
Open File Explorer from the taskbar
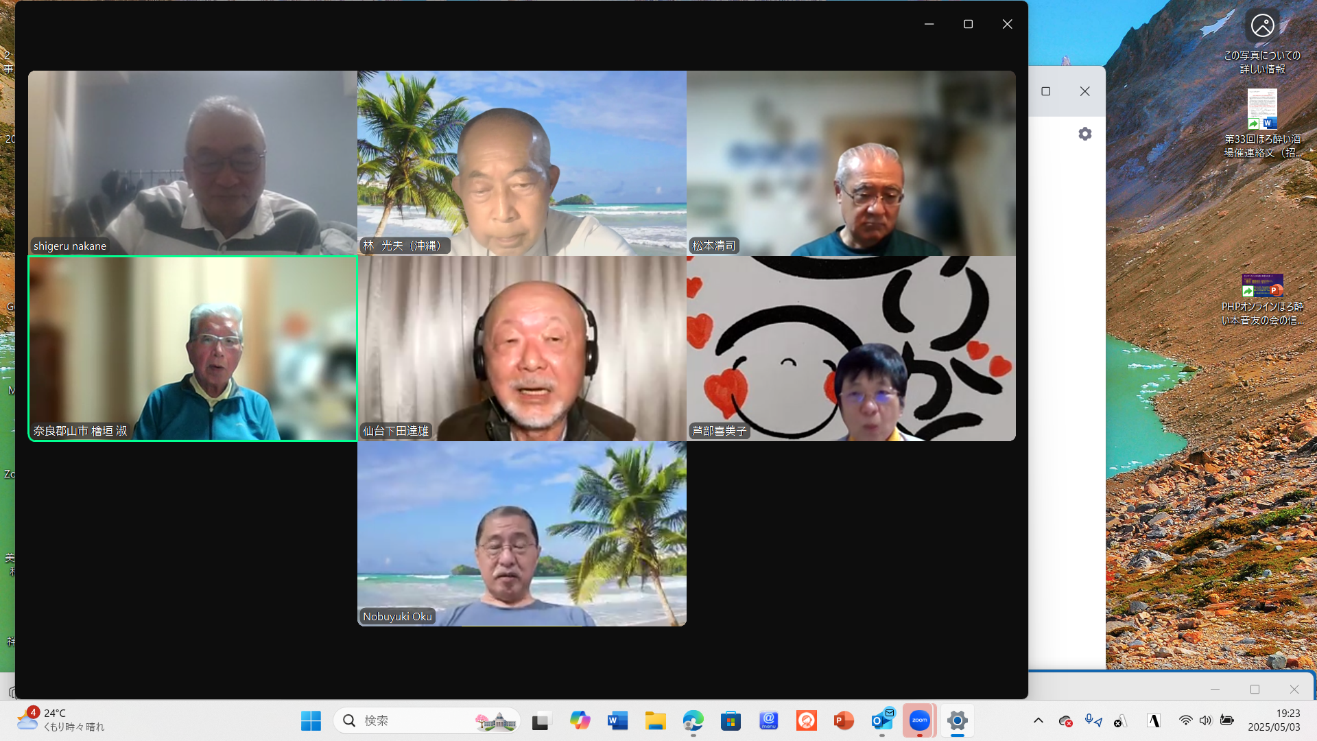[x=655, y=720]
